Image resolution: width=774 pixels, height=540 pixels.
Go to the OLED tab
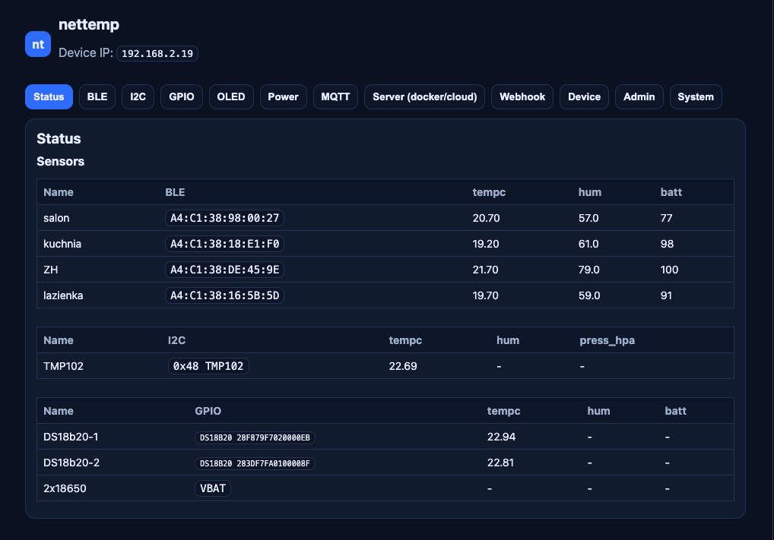point(231,96)
